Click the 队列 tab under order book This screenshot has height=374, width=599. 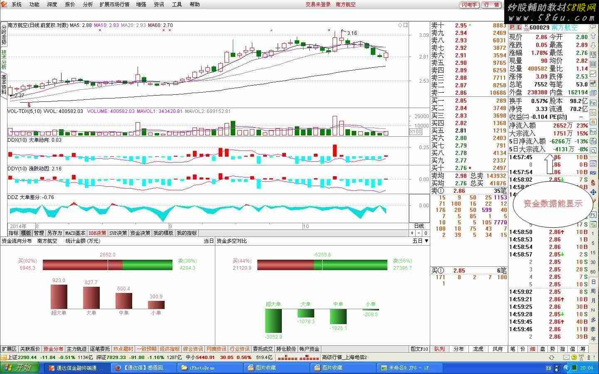[439, 349]
